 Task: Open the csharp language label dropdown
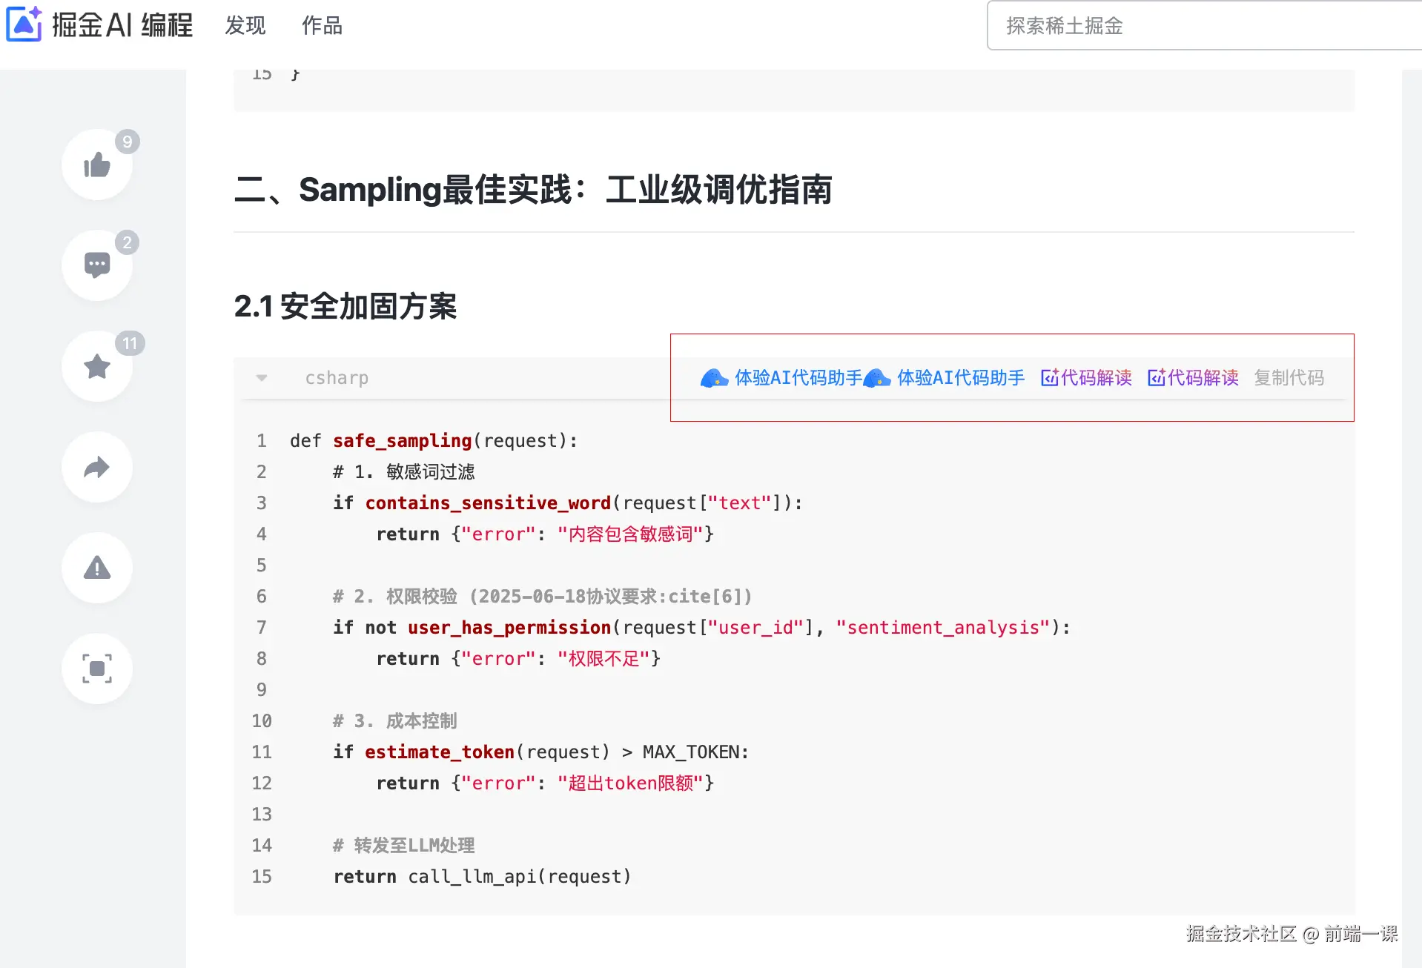tap(337, 378)
